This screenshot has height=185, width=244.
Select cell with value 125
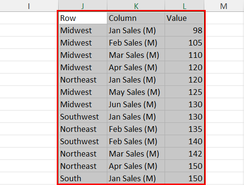(184, 92)
